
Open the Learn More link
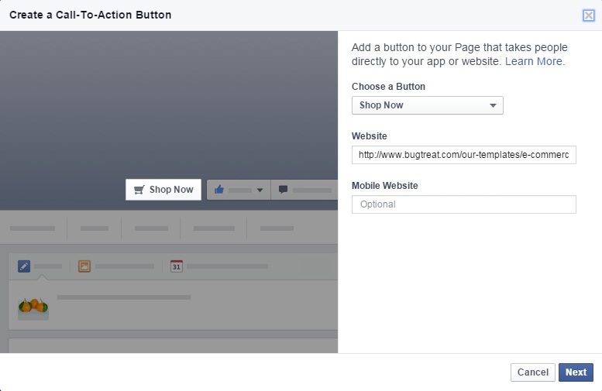pos(535,61)
